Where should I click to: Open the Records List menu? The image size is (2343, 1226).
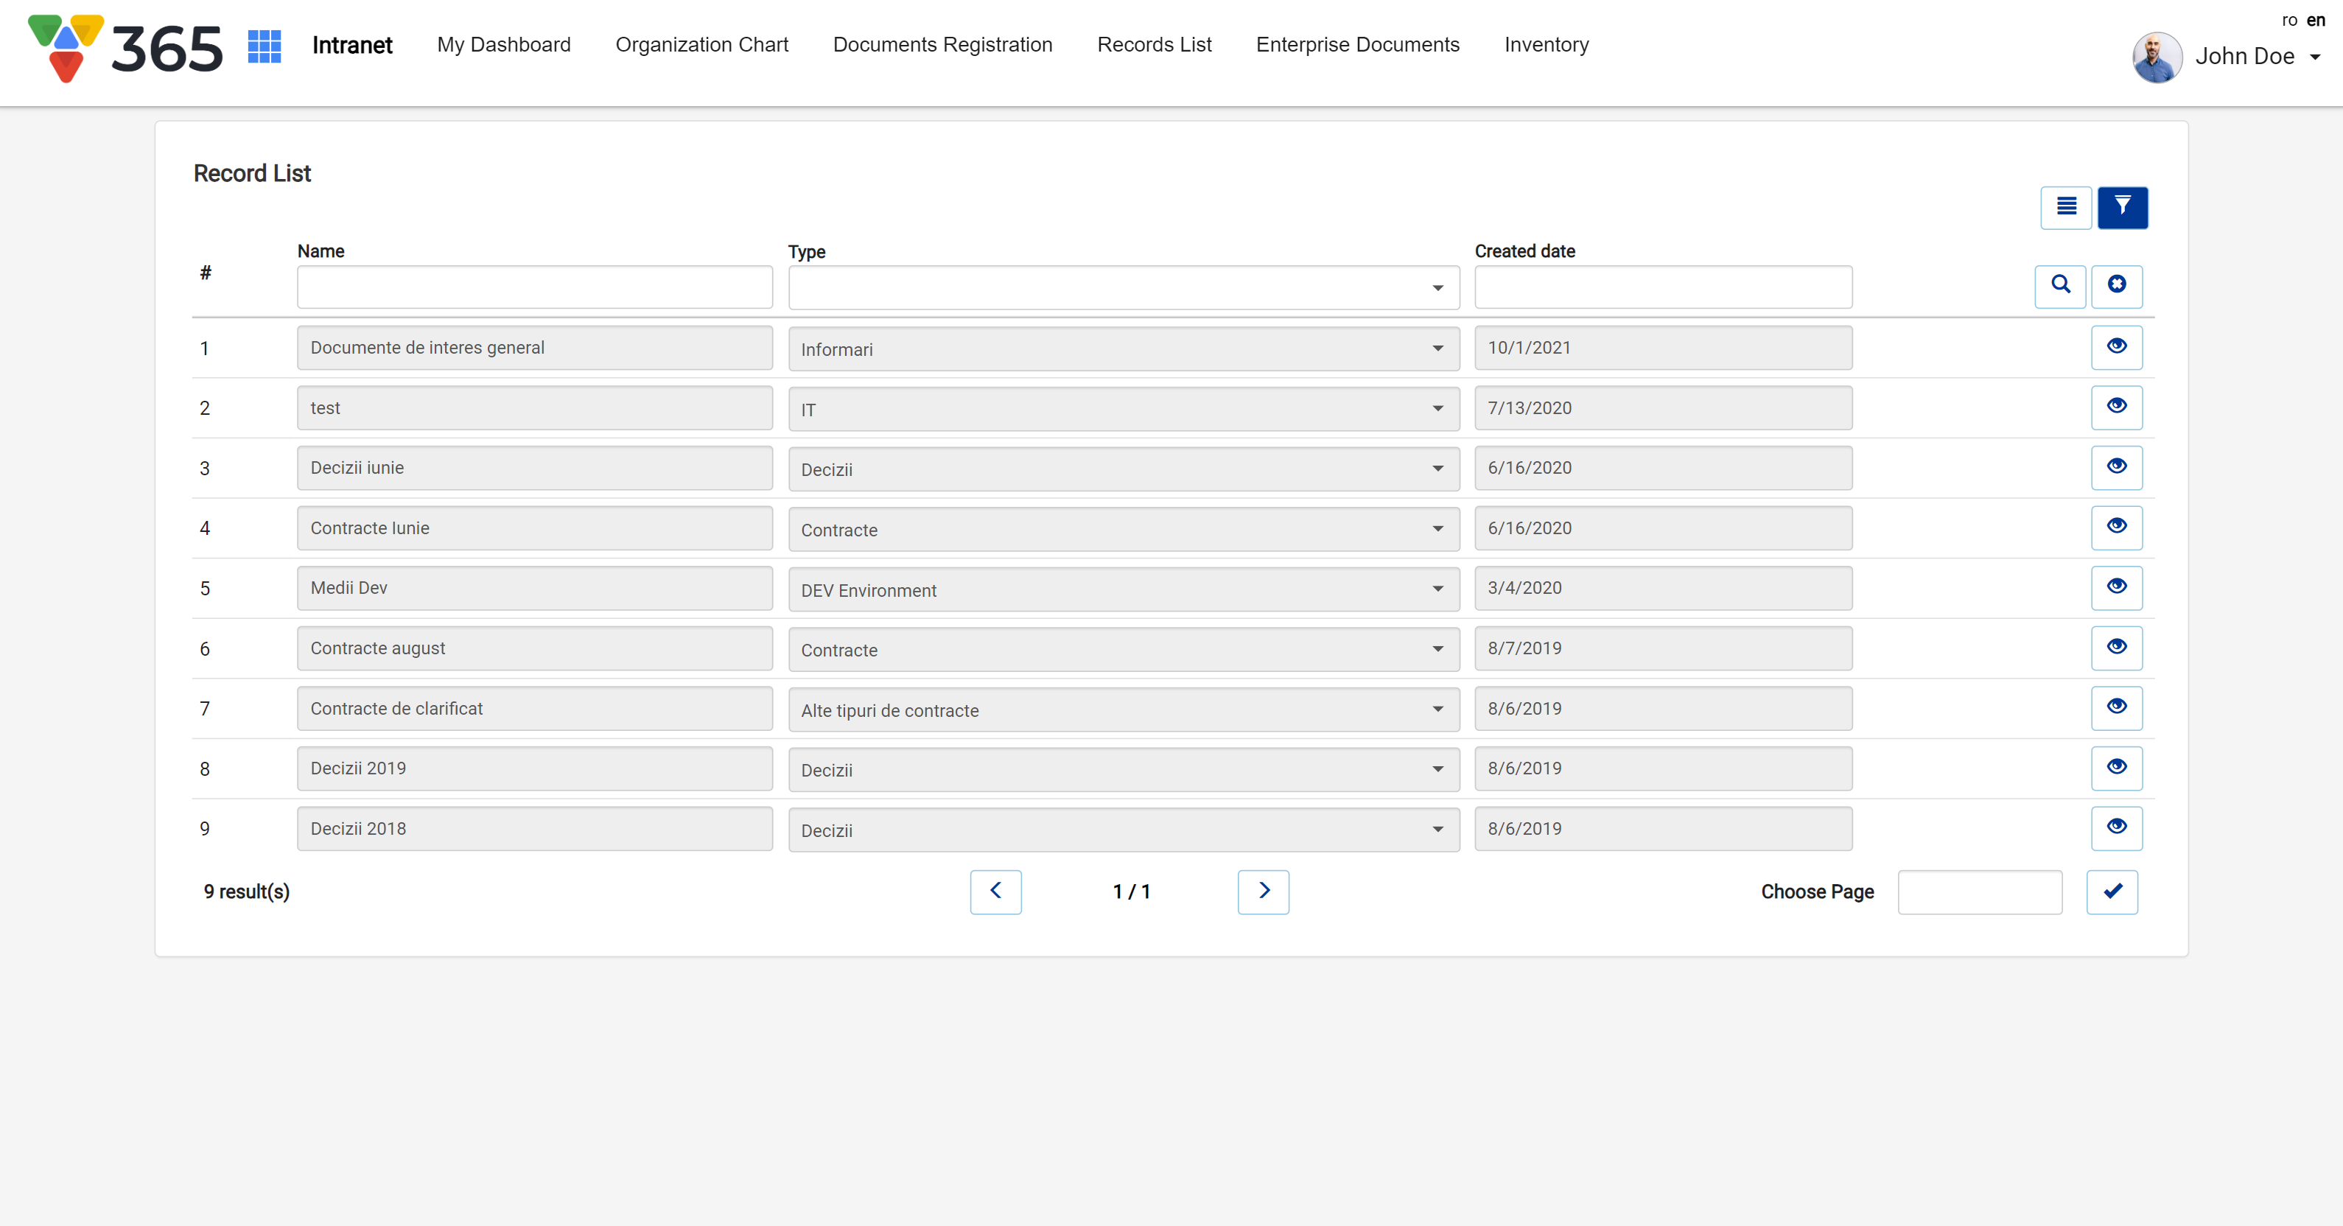[x=1153, y=44]
